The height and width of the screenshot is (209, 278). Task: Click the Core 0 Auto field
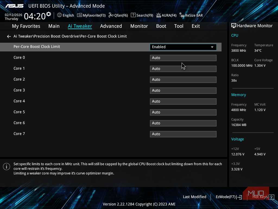[183, 58]
